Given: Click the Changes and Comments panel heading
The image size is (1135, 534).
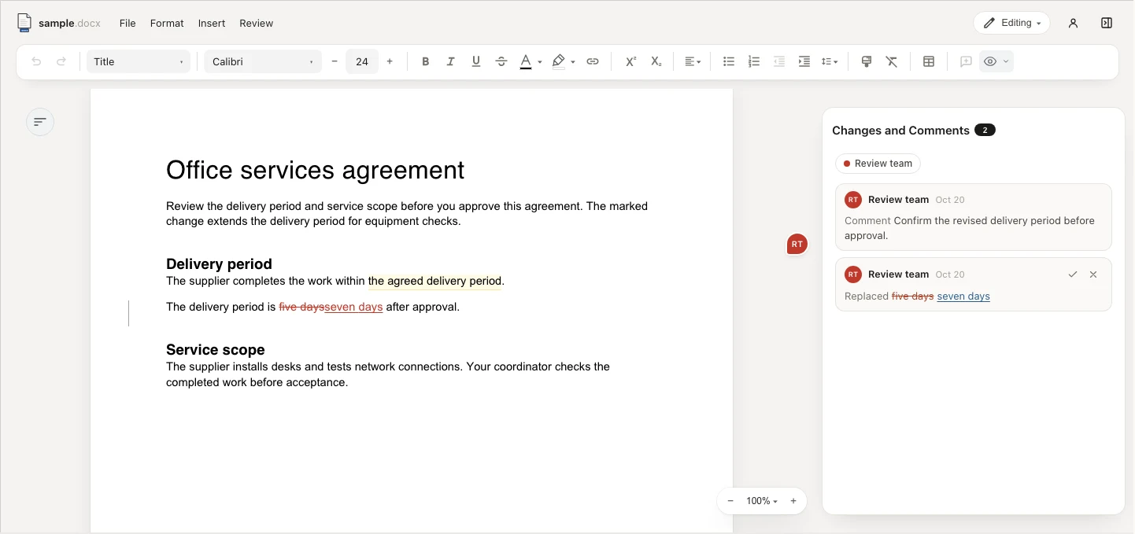Looking at the screenshot, I should tap(900, 131).
